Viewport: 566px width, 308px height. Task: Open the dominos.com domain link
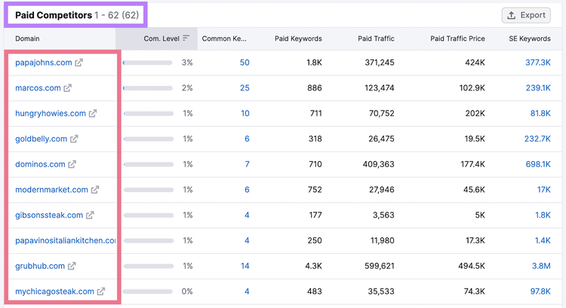coord(40,164)
